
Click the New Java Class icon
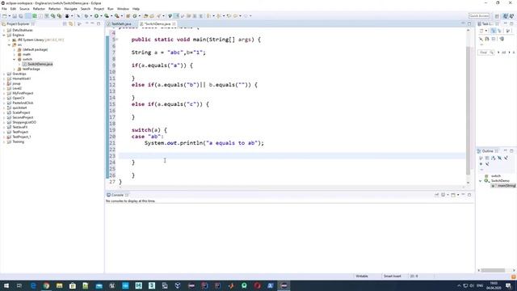pyautogui.click(x=135, y=16)
